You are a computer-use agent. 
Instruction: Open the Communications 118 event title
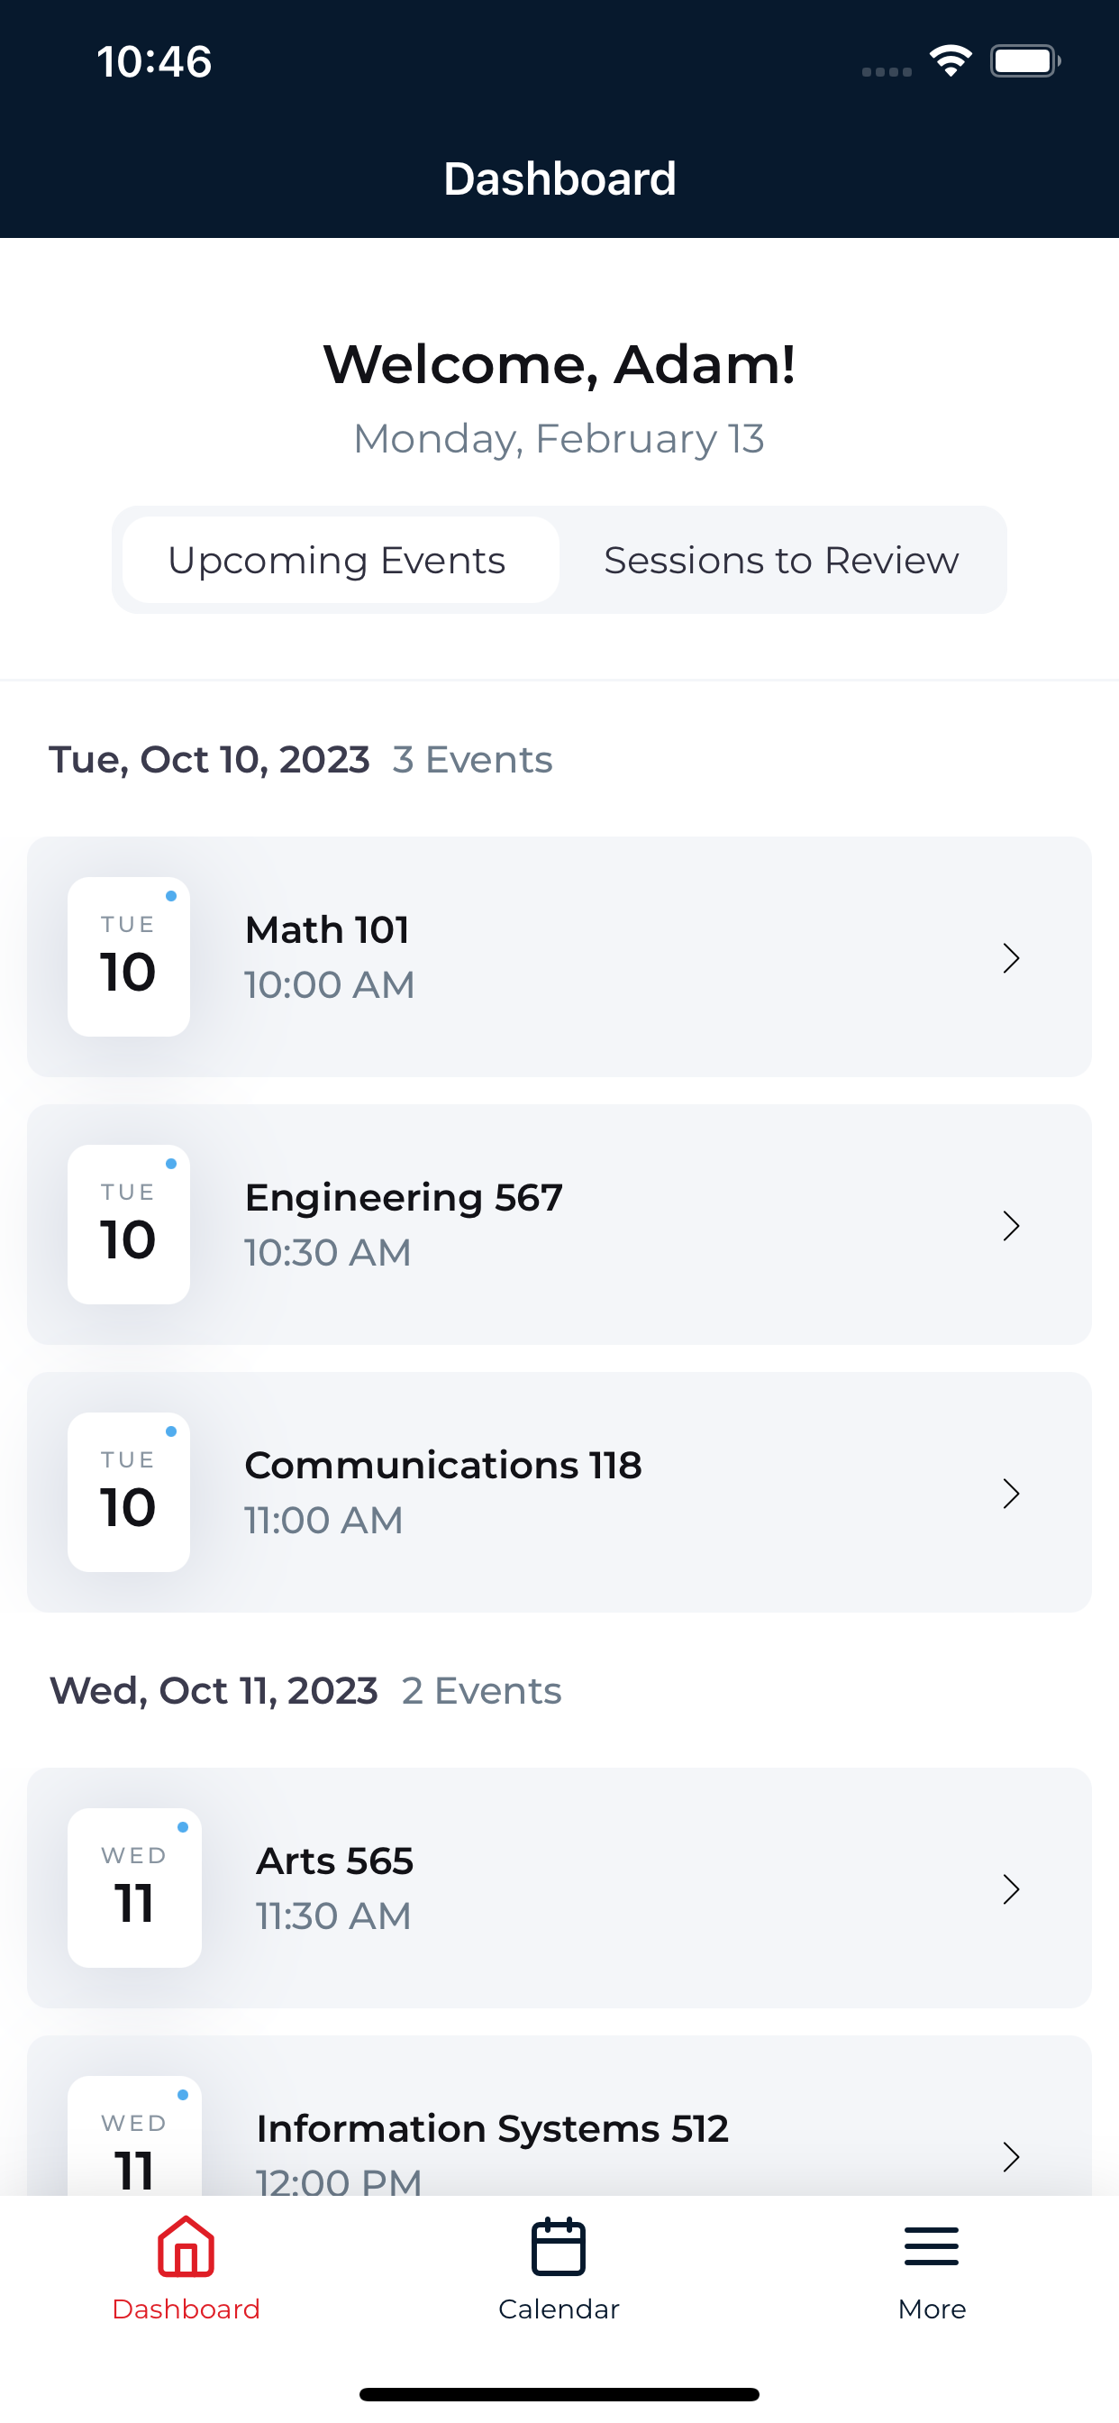pyautogui.click(x=443, y=1465)
